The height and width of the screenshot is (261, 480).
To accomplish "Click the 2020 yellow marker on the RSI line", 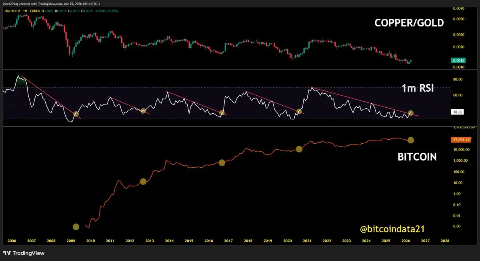I will [299, 111].
